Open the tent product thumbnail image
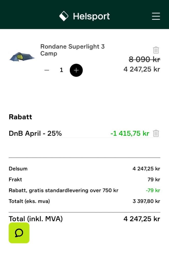 pos(22,56)
